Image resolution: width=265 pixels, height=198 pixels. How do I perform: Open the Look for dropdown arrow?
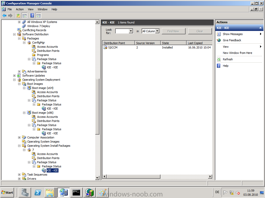(131, 31)
